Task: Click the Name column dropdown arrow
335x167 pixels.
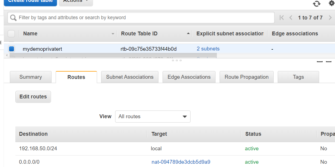Action: click(x=113, y=34)
